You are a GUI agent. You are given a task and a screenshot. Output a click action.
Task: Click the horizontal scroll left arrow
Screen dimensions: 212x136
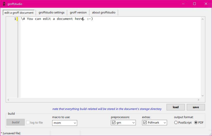click(8, 100)
